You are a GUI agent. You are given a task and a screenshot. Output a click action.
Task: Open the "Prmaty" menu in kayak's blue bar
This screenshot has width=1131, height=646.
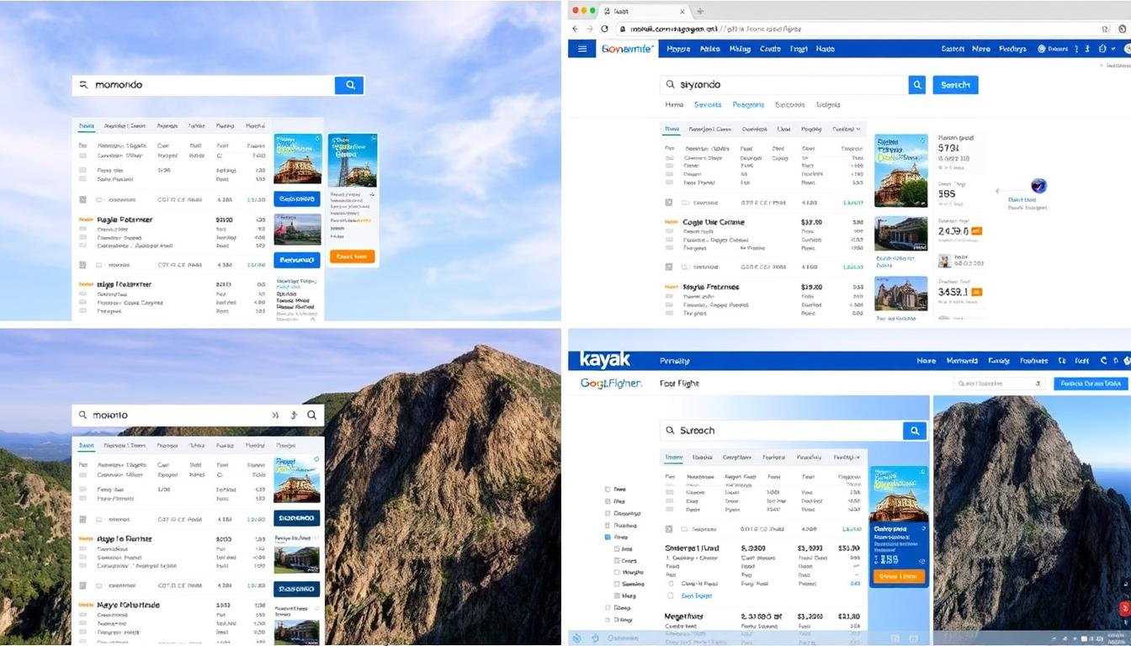(675, 361)
